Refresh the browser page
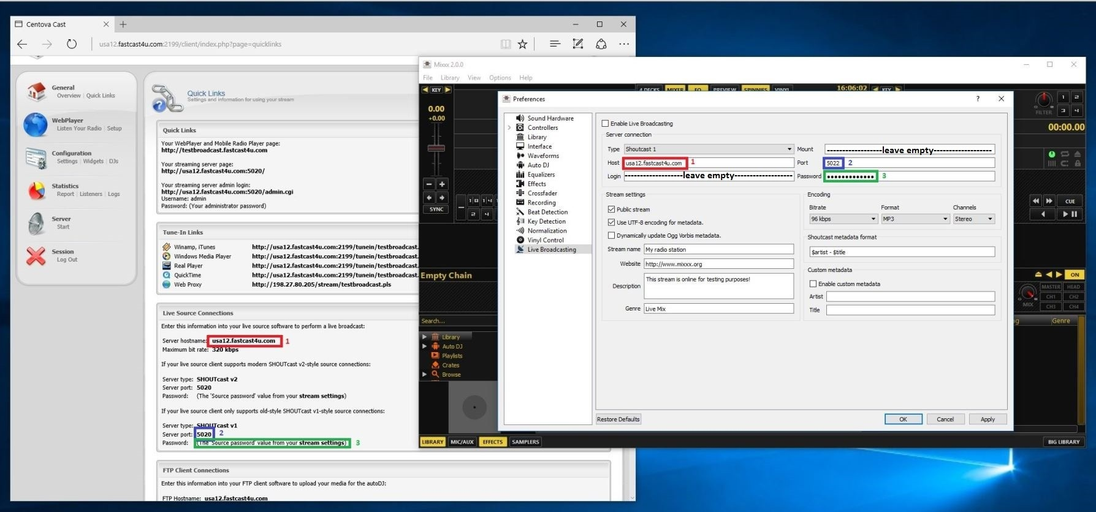 (72, 43)
